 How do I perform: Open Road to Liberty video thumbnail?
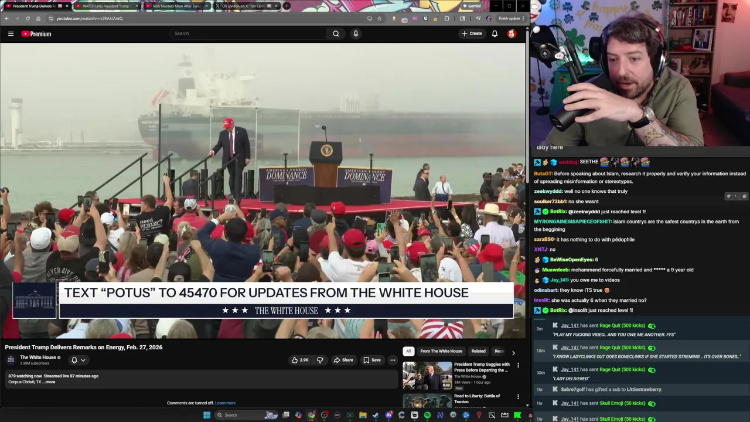[x=427, y=401]
